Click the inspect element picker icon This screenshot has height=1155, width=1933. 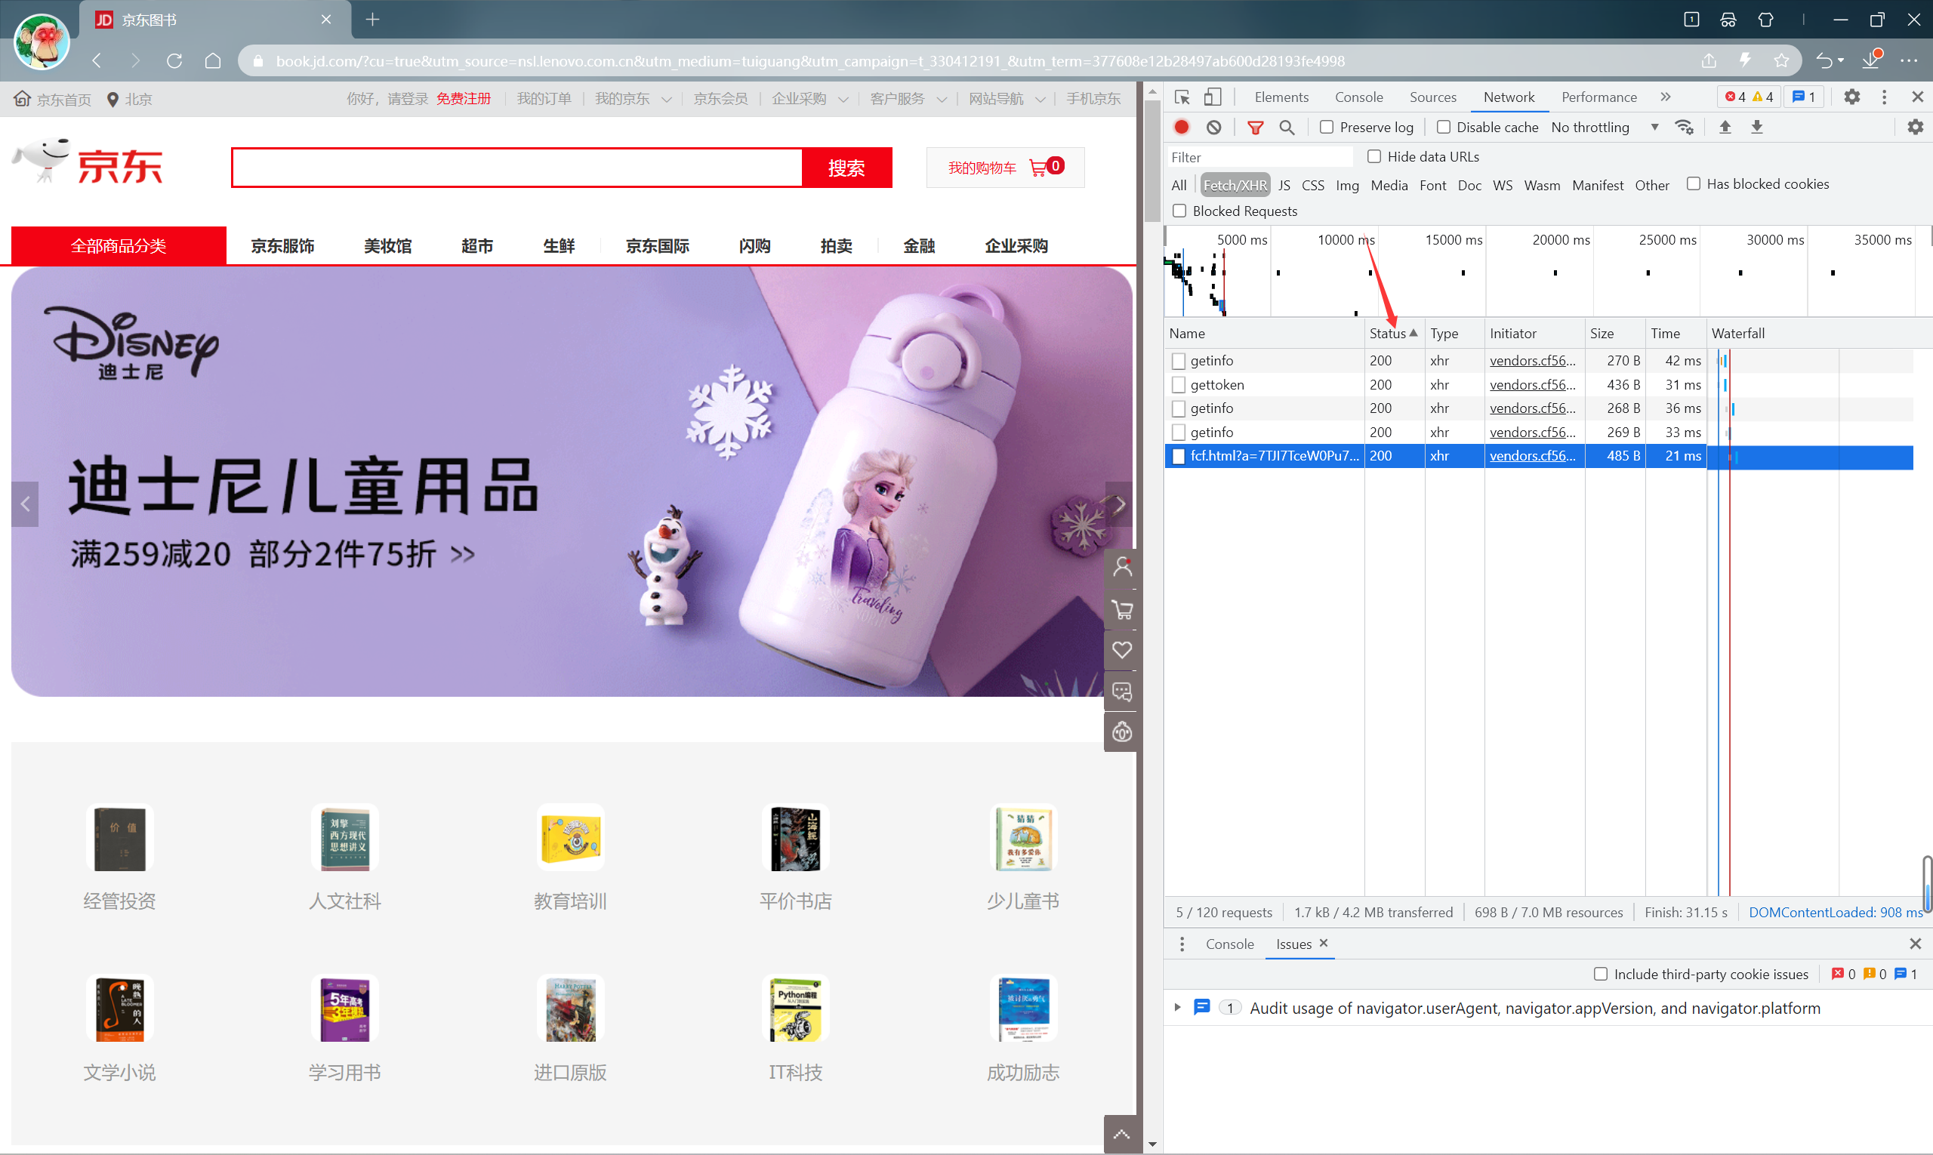[x=1182, y=97]
